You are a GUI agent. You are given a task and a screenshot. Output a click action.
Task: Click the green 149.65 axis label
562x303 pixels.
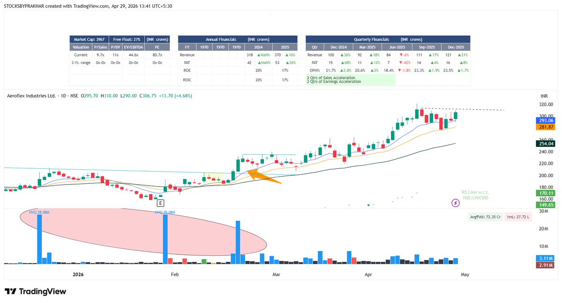[x=546, y=205]
